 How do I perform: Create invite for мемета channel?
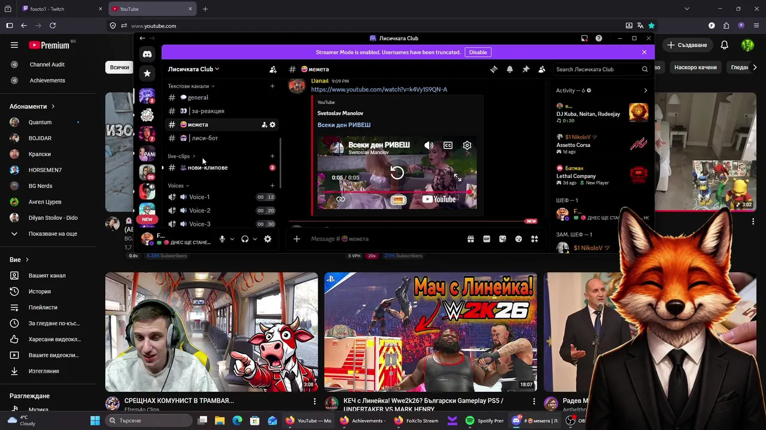coord(264,125)
